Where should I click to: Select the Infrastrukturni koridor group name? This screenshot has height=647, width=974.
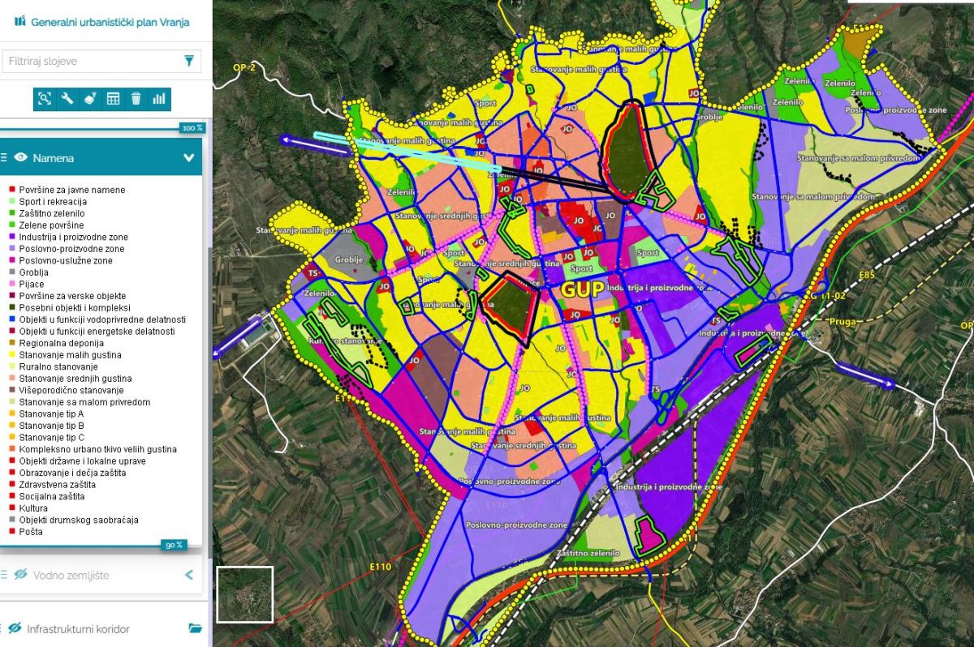[x=78, y=629]
